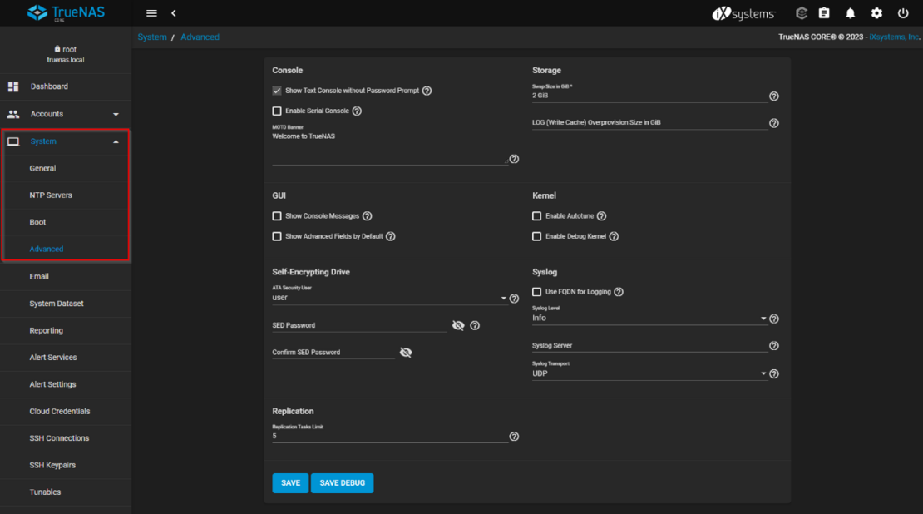The width and height of the screenshot is (923, 514).
Task: Go to Dashboard in sidebar
Action: coord(49,86)
